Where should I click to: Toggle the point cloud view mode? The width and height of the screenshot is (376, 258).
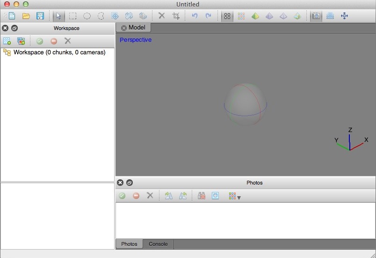point(227,16)
